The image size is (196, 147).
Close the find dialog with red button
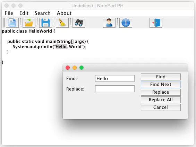68,68
